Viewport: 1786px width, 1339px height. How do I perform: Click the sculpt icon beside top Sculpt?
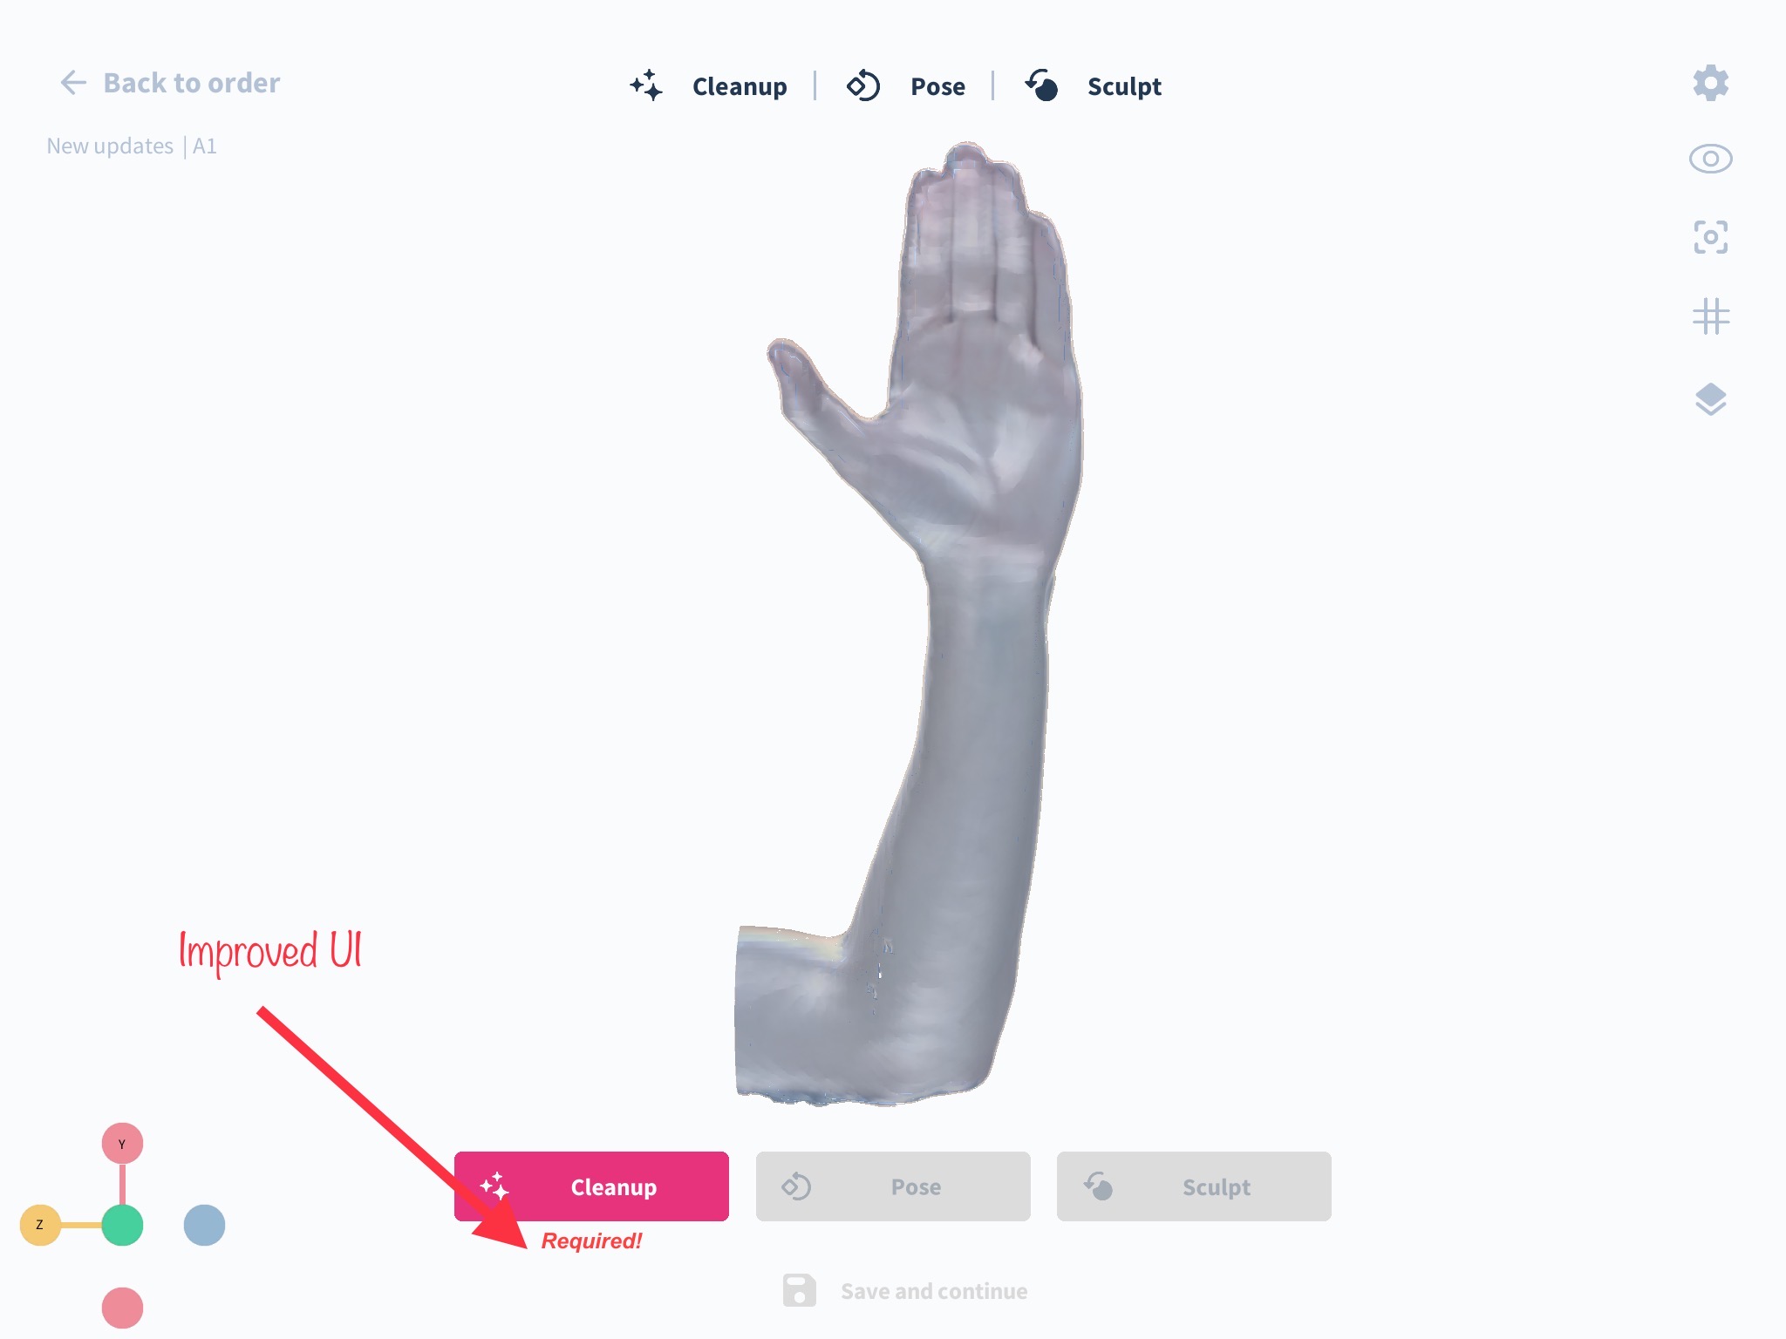(x=1041, y=85)
